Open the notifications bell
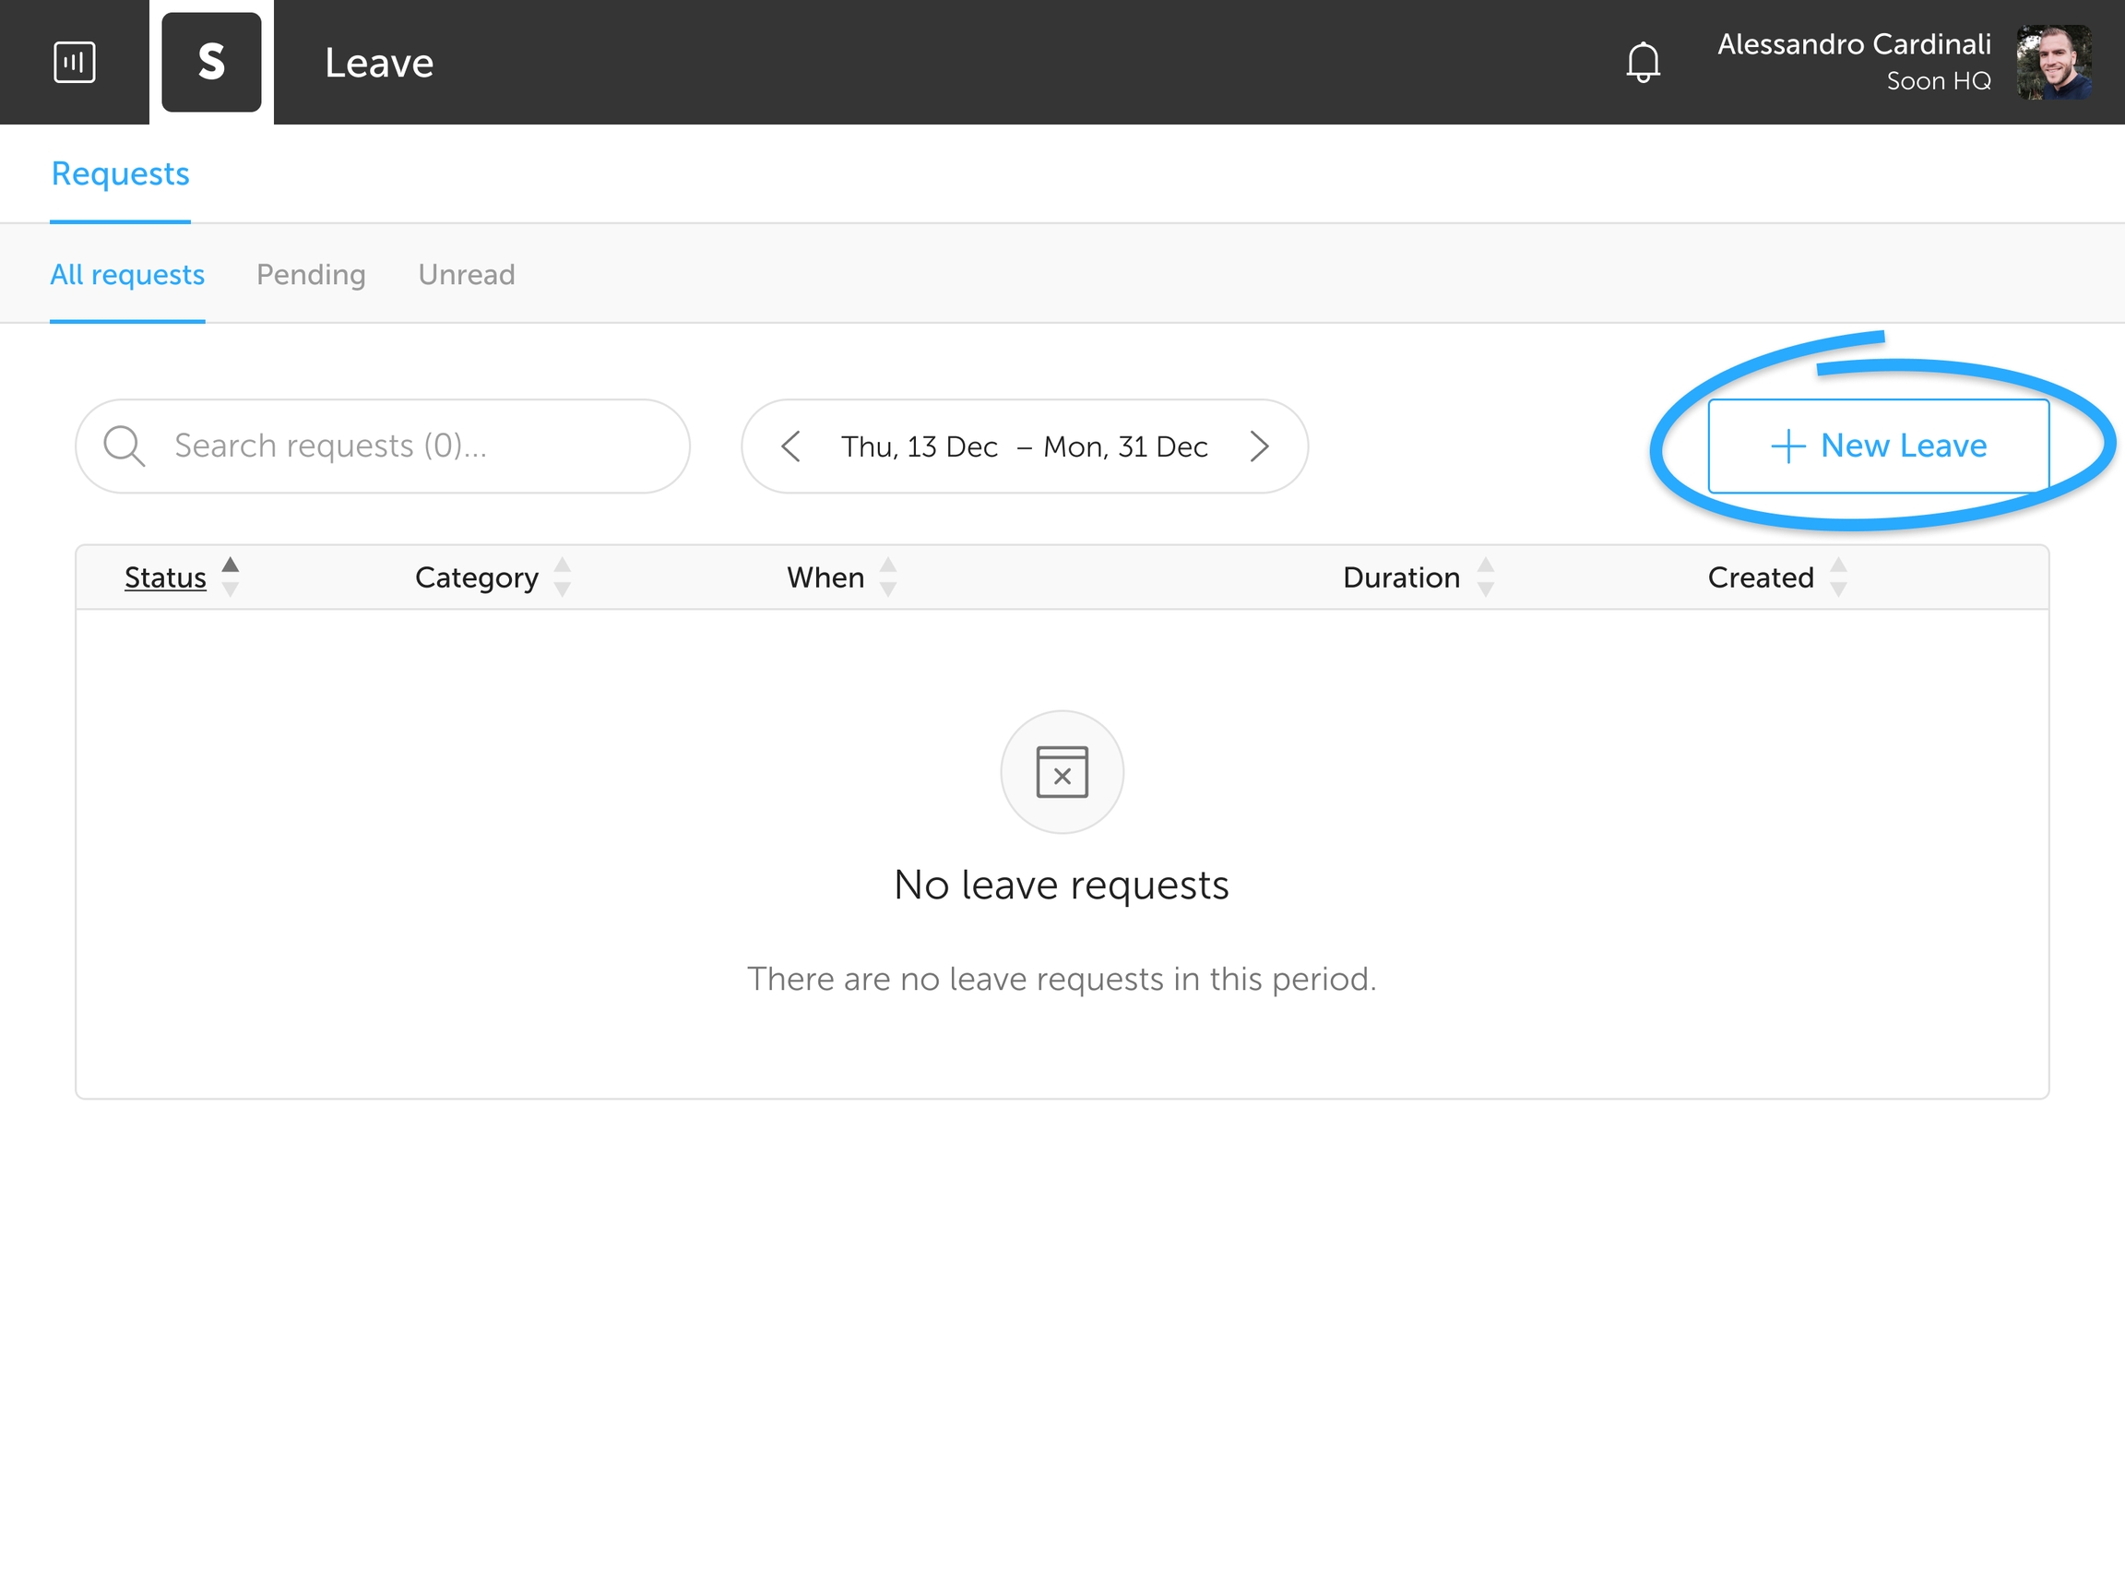Viewport: 2125px width, 1594px height. pos(1643,63)
